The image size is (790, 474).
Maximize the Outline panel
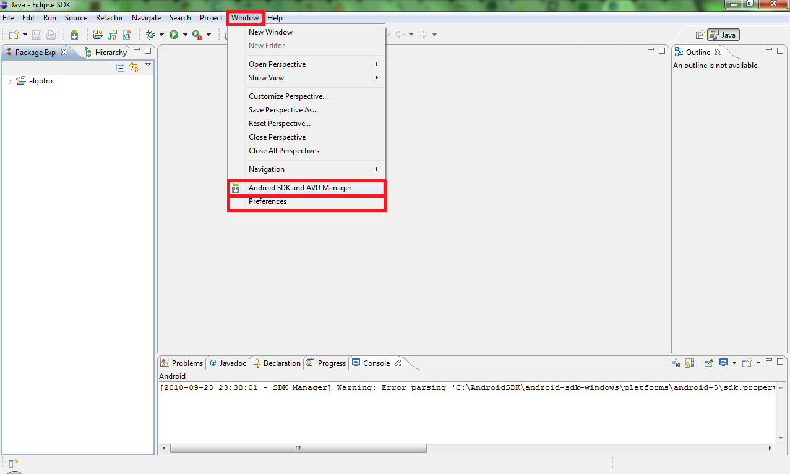pyautogui.click(x=780, y=50)
